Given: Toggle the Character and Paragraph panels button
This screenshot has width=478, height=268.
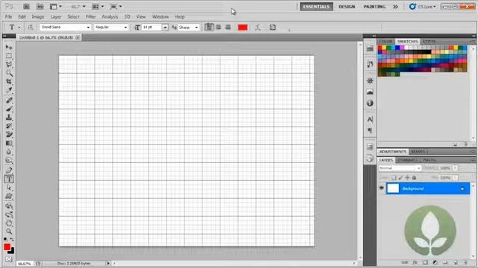Looking at the screenshot, I should (273, 28).
